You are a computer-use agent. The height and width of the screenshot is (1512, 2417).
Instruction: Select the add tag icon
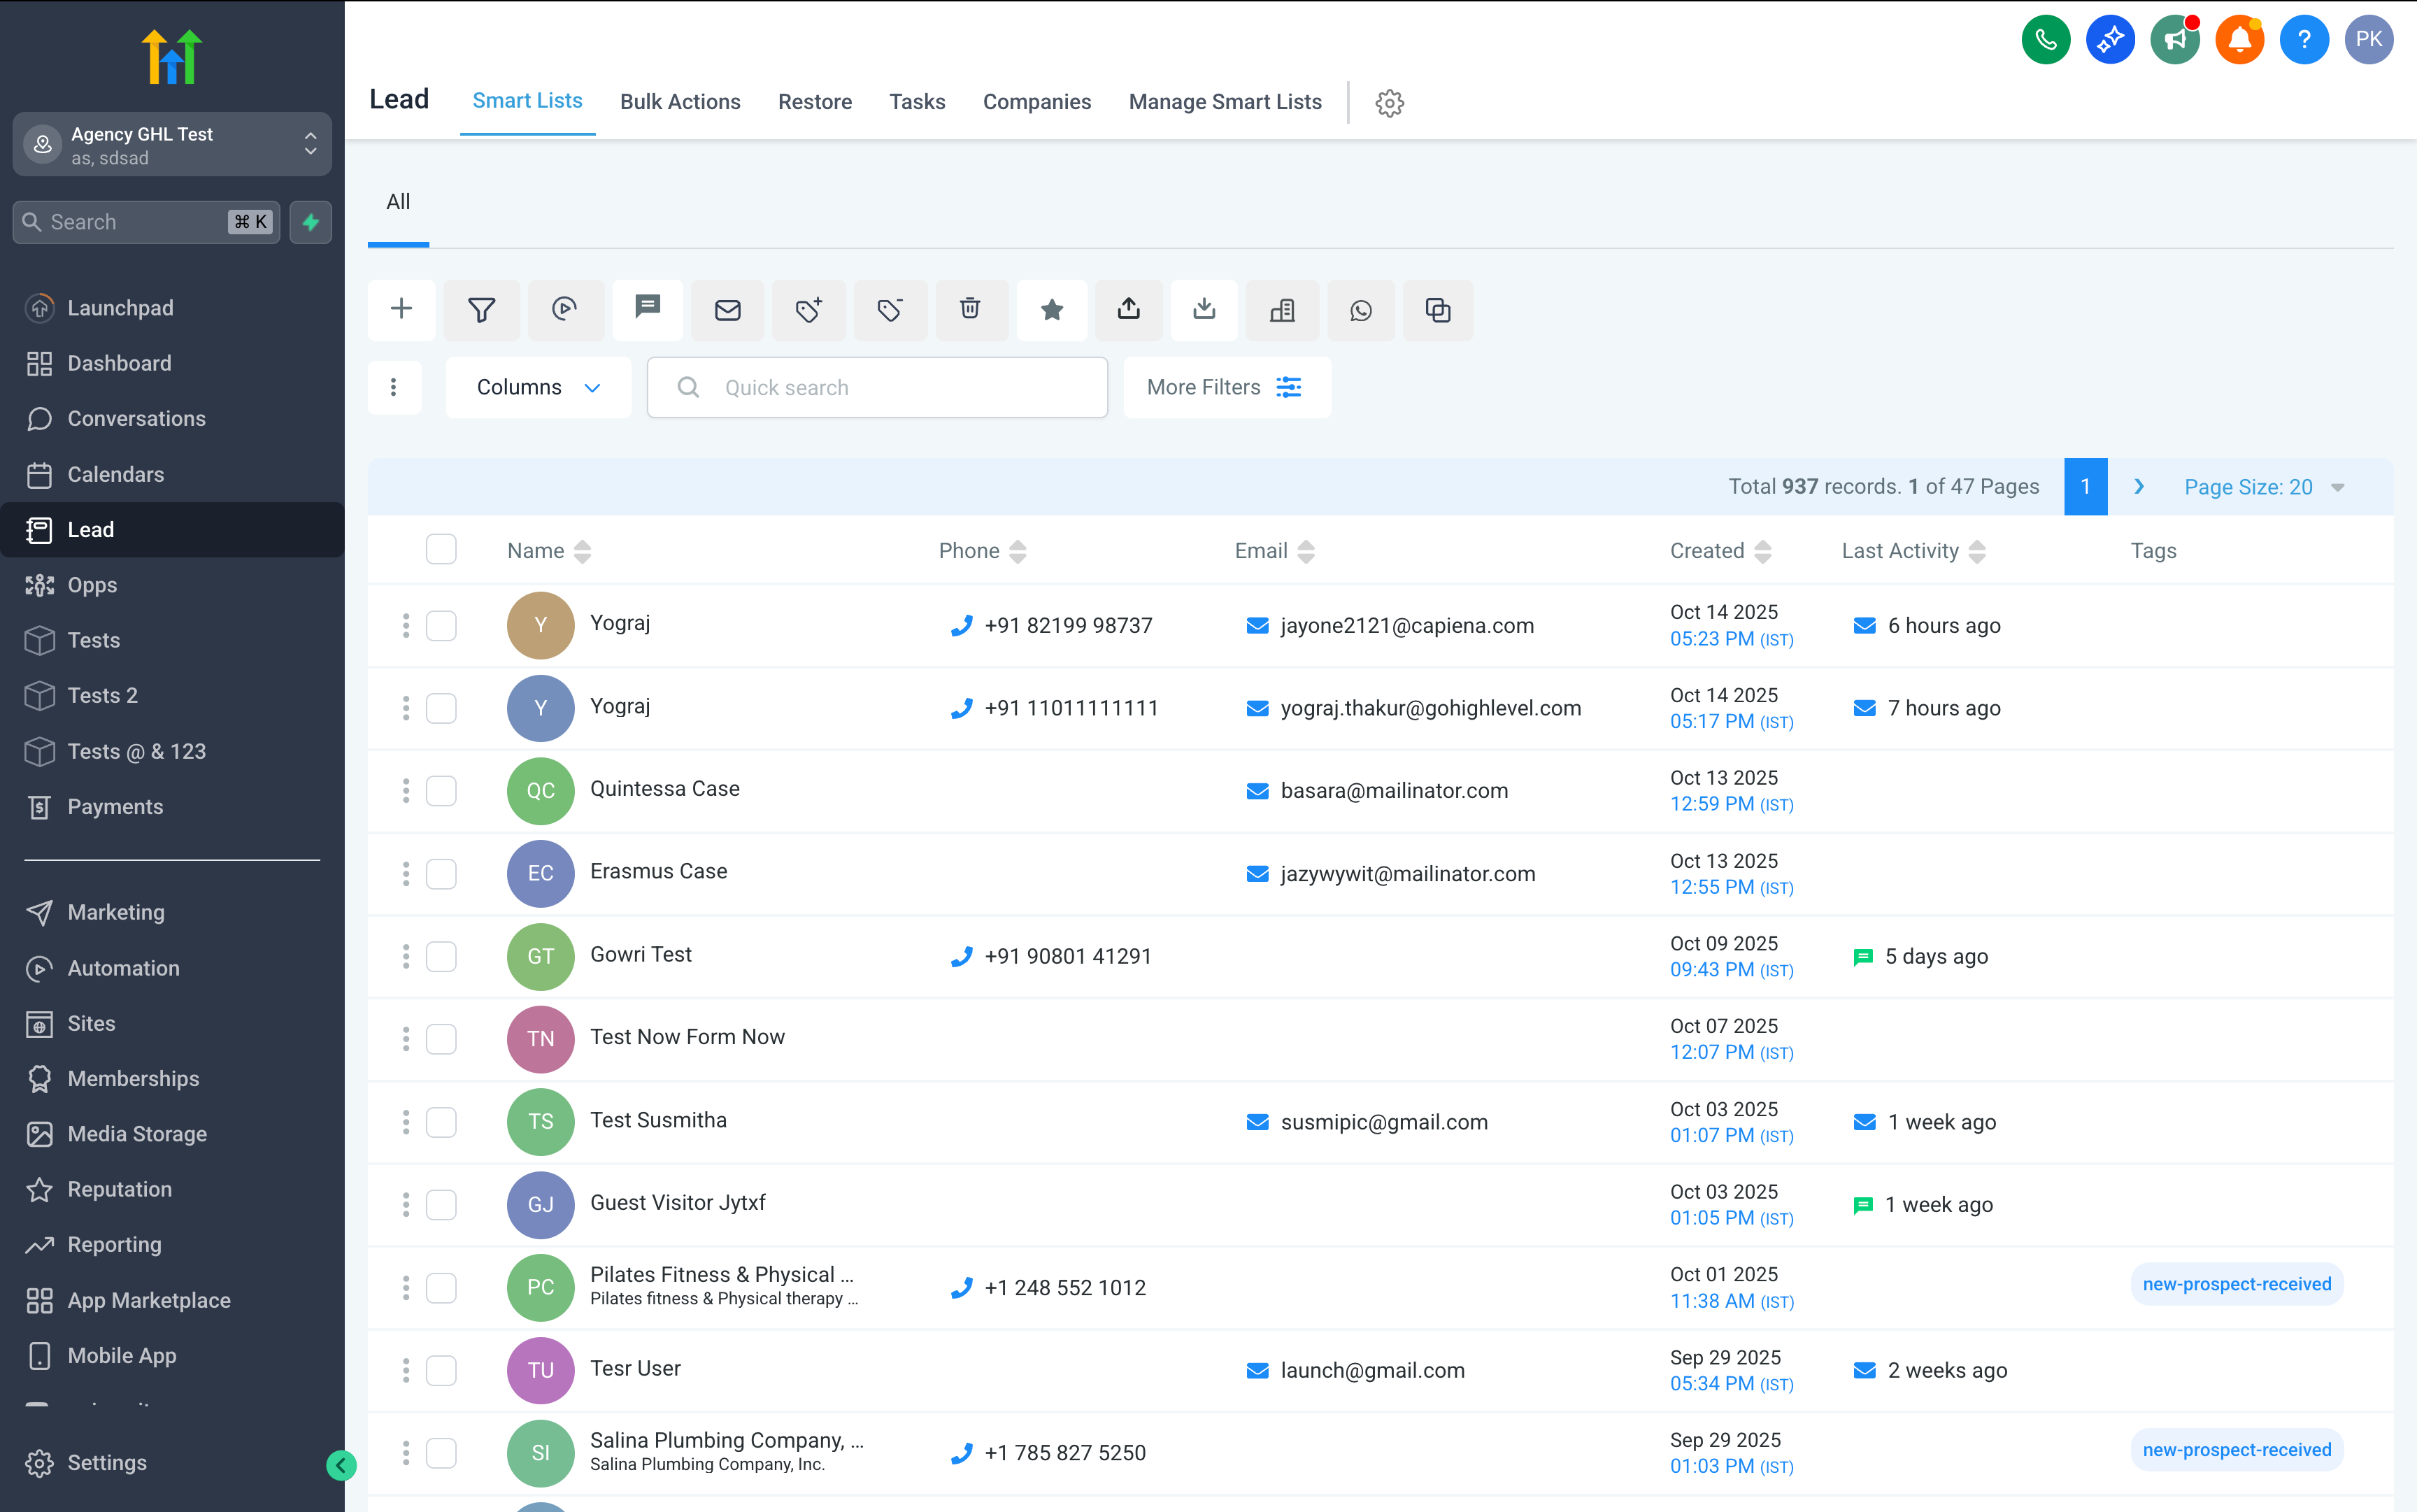(x=808, y=310)
